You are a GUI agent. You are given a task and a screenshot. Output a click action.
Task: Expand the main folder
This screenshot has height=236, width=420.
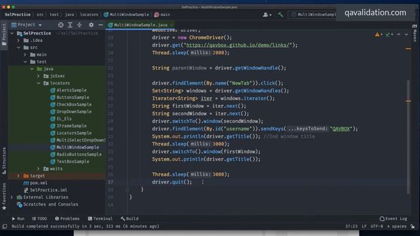(x=25, y=54)
